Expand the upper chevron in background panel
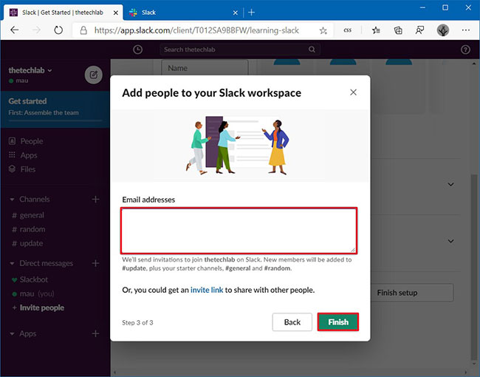 click(x=450, y=185)
